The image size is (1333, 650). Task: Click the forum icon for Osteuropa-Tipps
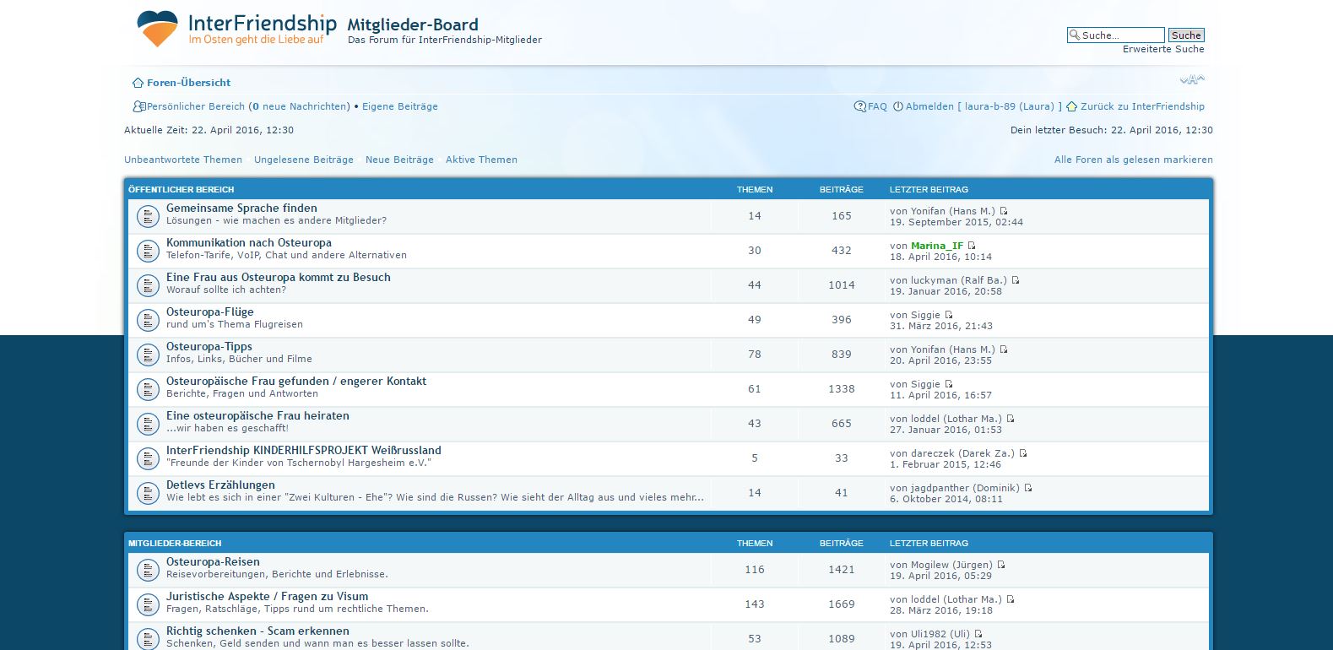pos(148,355)
